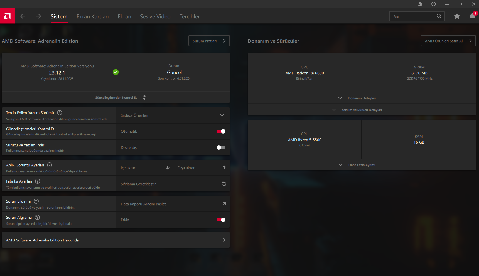Click the 6 Cores text
This screenshot has height=276, width=479.
click(305, 145)
